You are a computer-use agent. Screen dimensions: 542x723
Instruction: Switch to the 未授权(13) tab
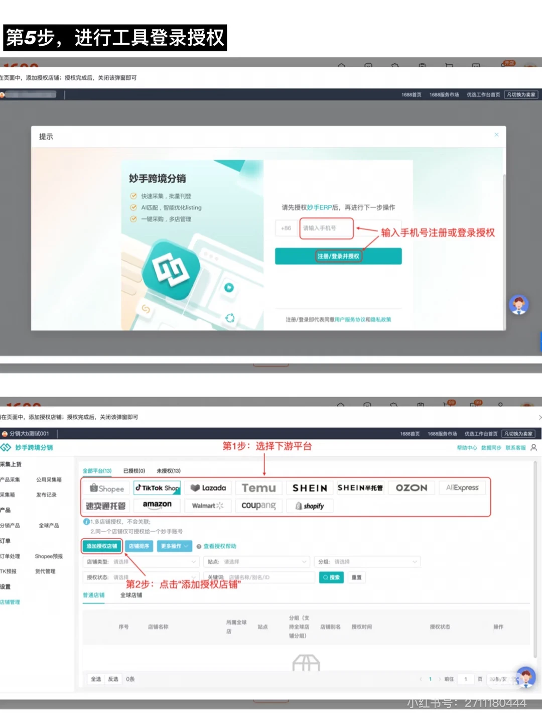[169, 471]
